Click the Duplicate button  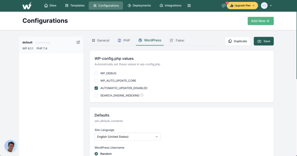pyautogui.click(x=238, y=41)
